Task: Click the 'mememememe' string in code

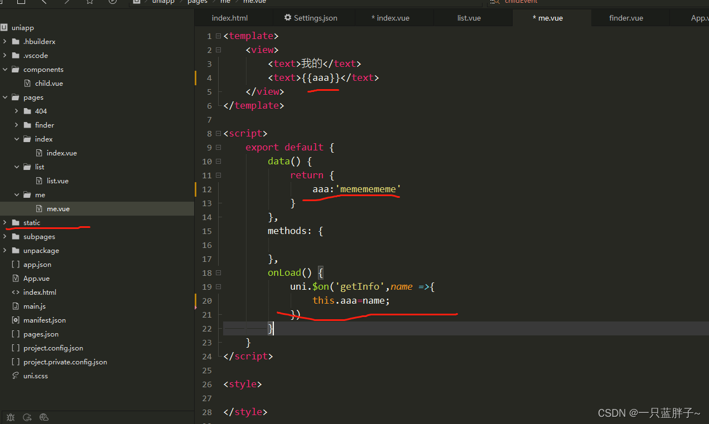Action: [x=368, y=189]
